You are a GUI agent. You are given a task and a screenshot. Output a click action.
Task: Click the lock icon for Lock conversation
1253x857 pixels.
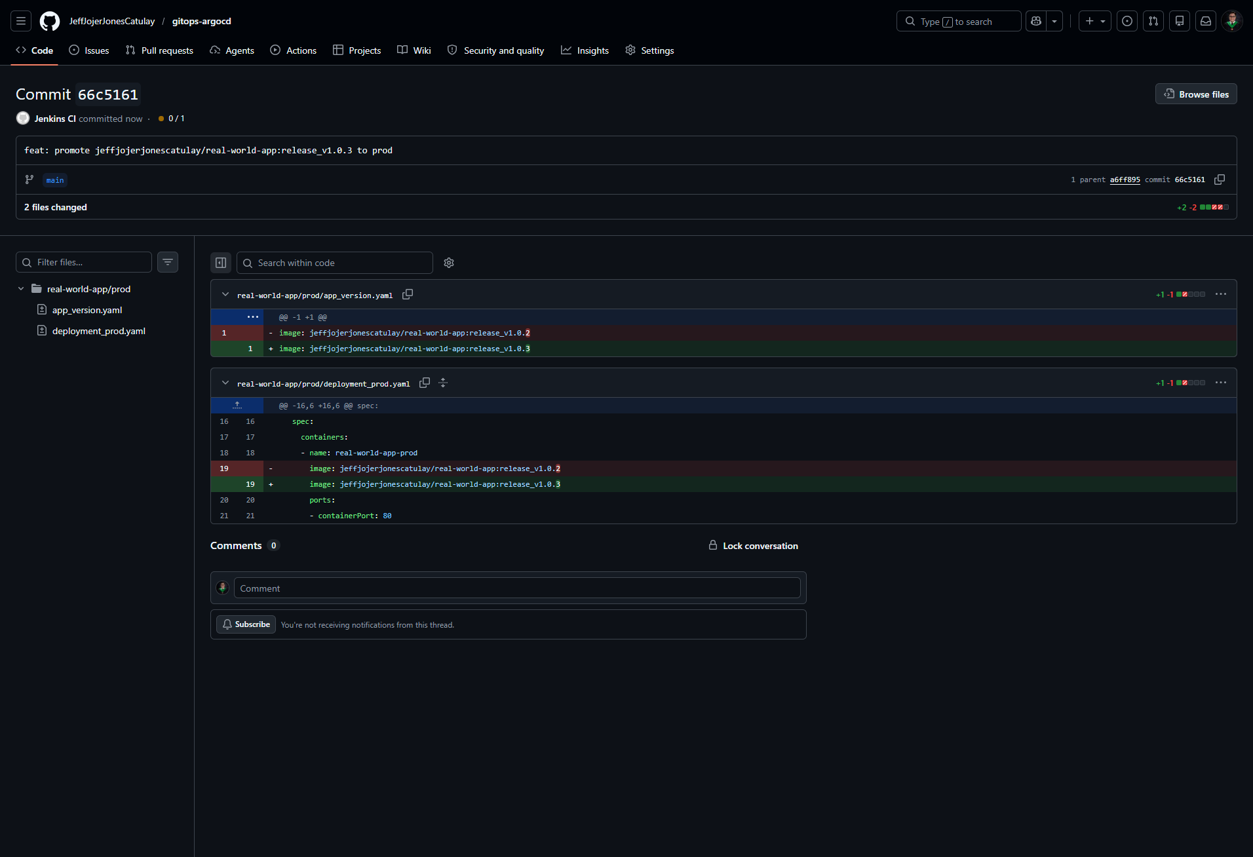[713, 545]
